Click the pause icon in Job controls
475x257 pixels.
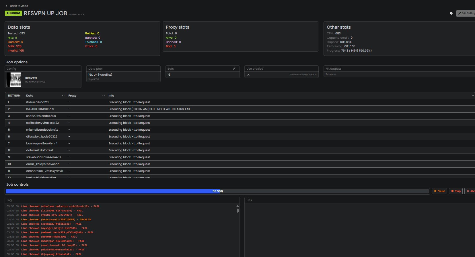click(435, 191)
